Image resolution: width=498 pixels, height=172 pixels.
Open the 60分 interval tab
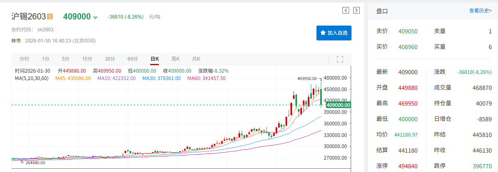pyautogui.click(x=132, y=59)
